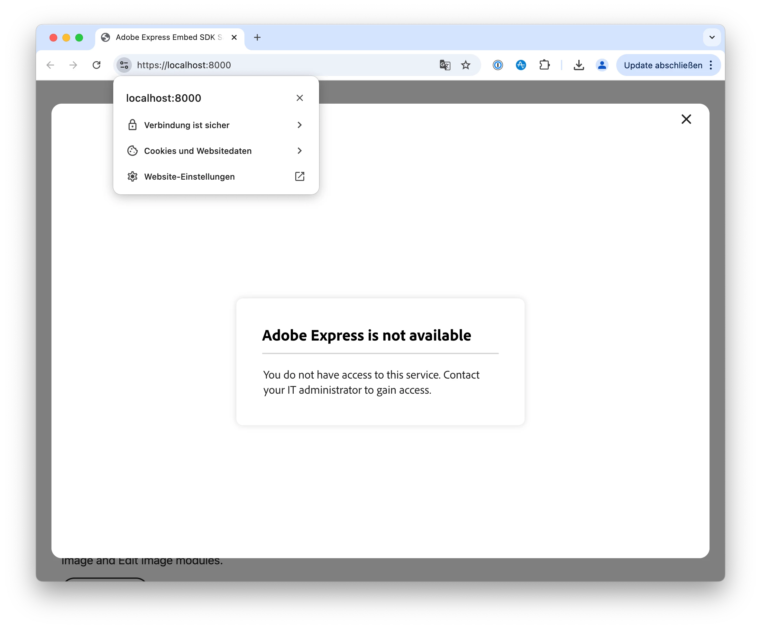Open the three-dot Chrome menu
Screen dimensions: 761x629
(711, 65)
